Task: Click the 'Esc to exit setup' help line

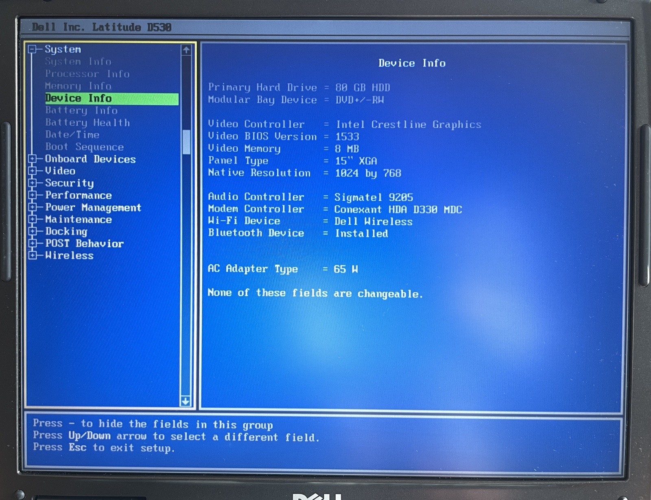Action: point(104,448)
